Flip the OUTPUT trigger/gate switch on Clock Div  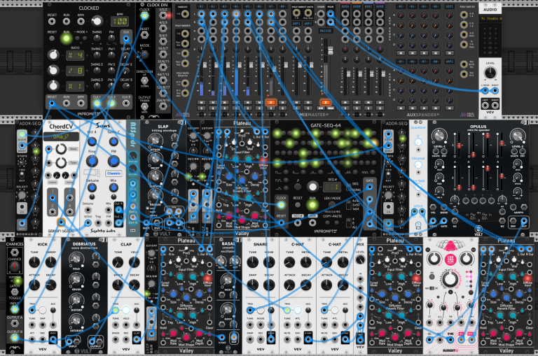coord(144,106)
